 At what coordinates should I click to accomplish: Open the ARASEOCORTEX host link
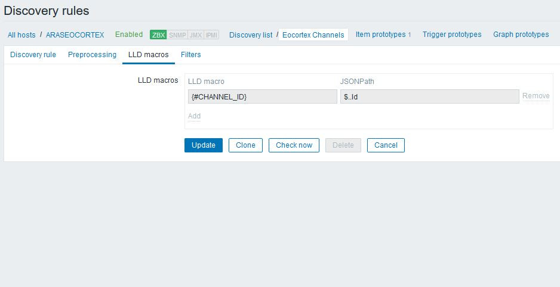click(75, 35)
